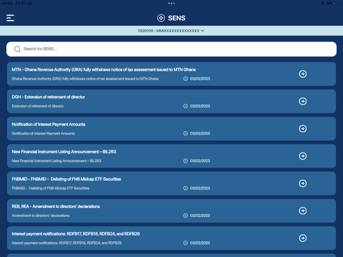
Task: Click clock icon in RDFB17 interest item
Action: point(186,243)
